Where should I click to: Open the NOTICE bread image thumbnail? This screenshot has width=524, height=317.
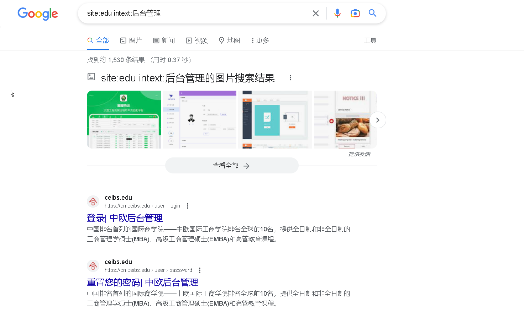[345, 119]
